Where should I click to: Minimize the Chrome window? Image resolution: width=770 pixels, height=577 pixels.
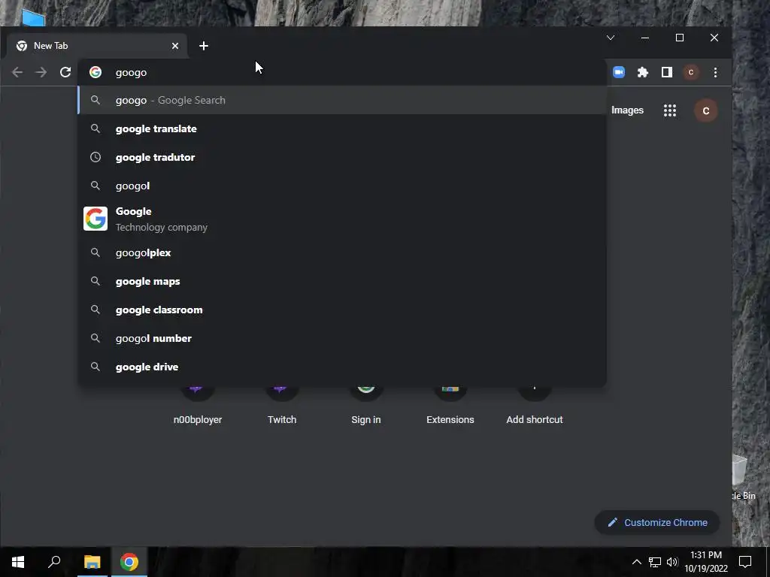(x=645, y=38)
